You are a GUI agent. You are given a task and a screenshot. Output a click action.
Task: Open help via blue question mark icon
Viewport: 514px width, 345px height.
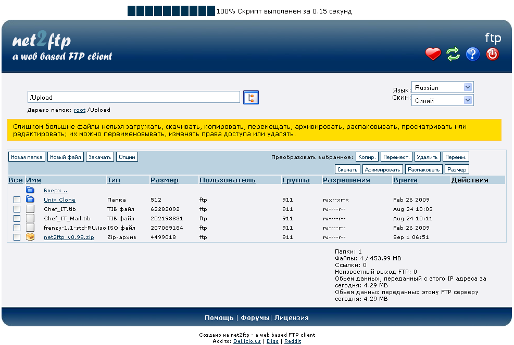pyautogui.click(x=472, y=54)
